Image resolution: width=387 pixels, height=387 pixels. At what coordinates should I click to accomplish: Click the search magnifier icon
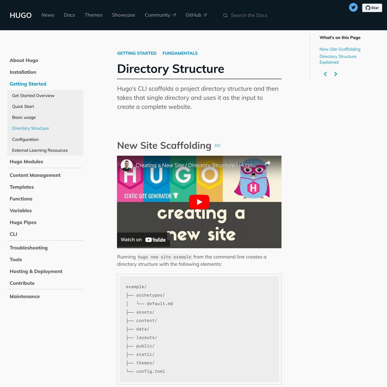(225, 15)
